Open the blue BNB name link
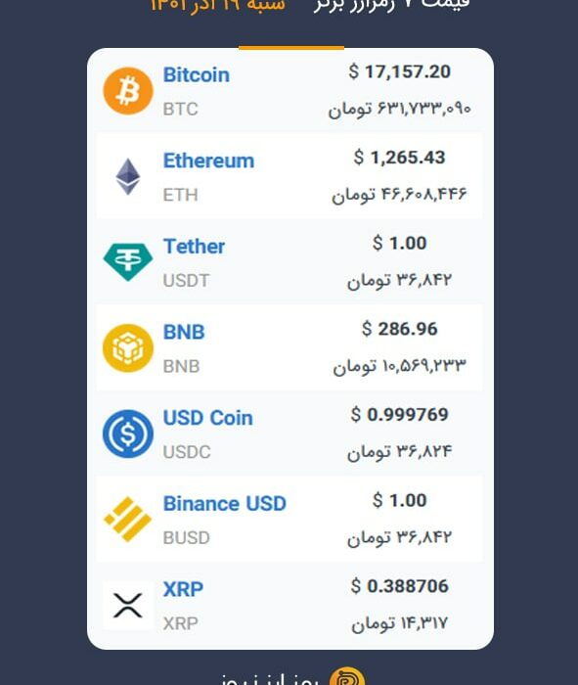The width and height of the screenshot is (578, 685). pyautogui.click(x=184, y=332)
